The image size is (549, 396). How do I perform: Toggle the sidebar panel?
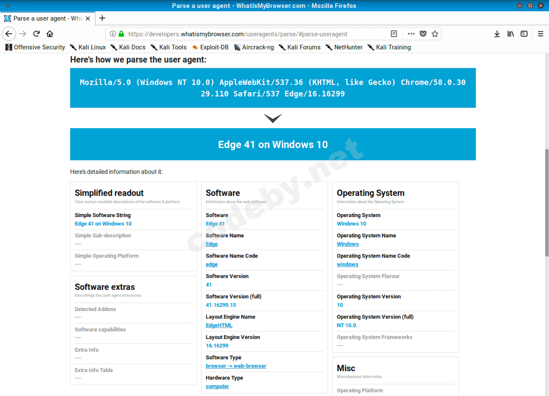pos(524,34)
